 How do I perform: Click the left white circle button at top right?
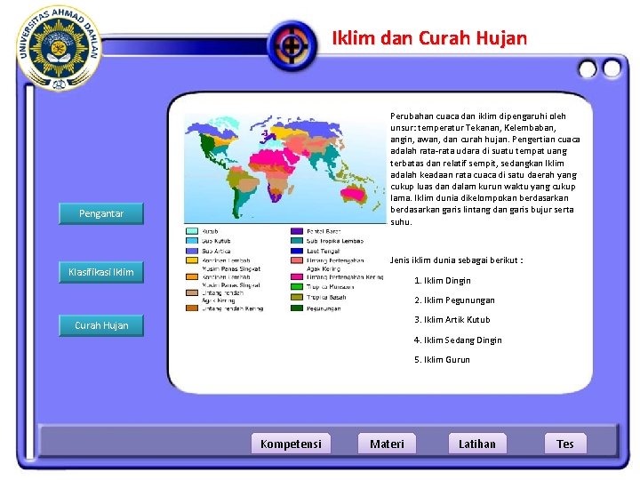[588, 69]
